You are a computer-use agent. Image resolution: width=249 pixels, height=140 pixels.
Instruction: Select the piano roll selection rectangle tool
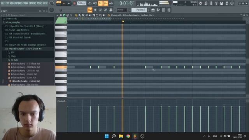pyautogui.click(x=97, y=15)
